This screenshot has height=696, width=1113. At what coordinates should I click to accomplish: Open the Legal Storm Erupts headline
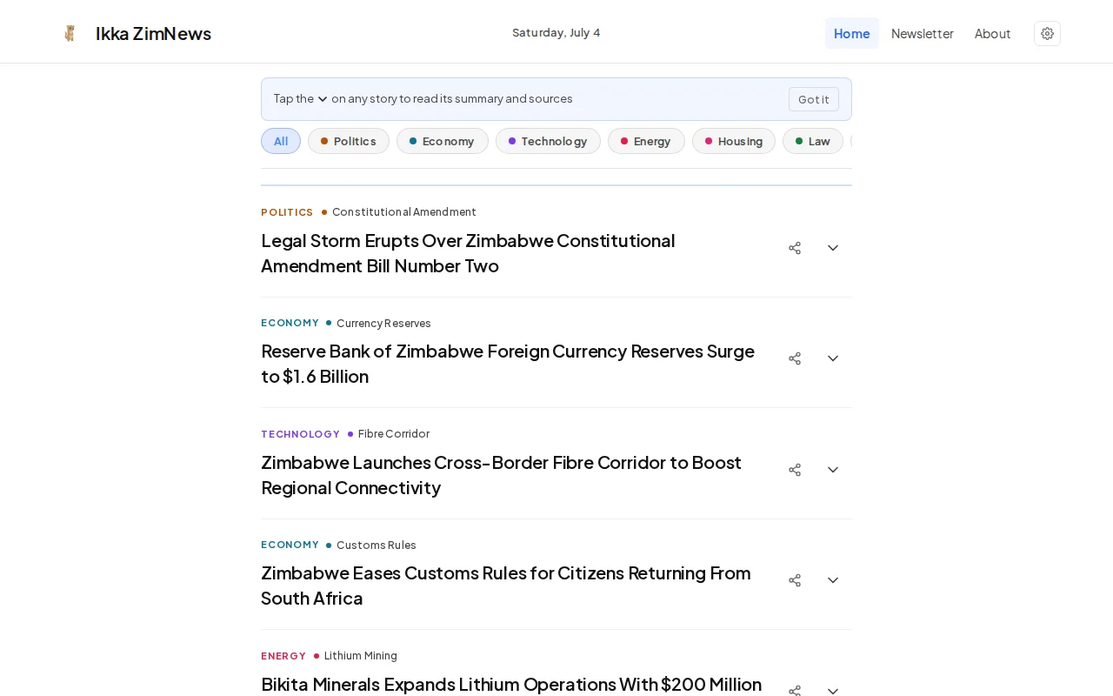[468, 253]
